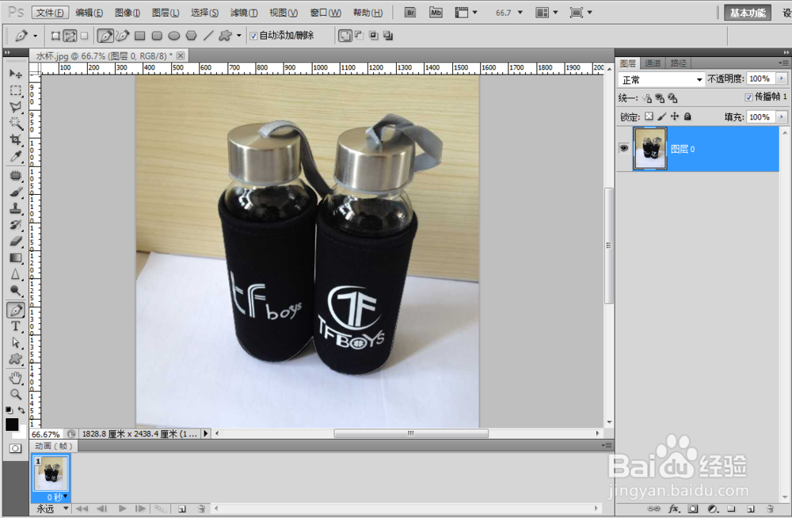Open the 滤镜(T) menu
The width and height of the screenshot is (792, 518).
(x=244, y=13)
